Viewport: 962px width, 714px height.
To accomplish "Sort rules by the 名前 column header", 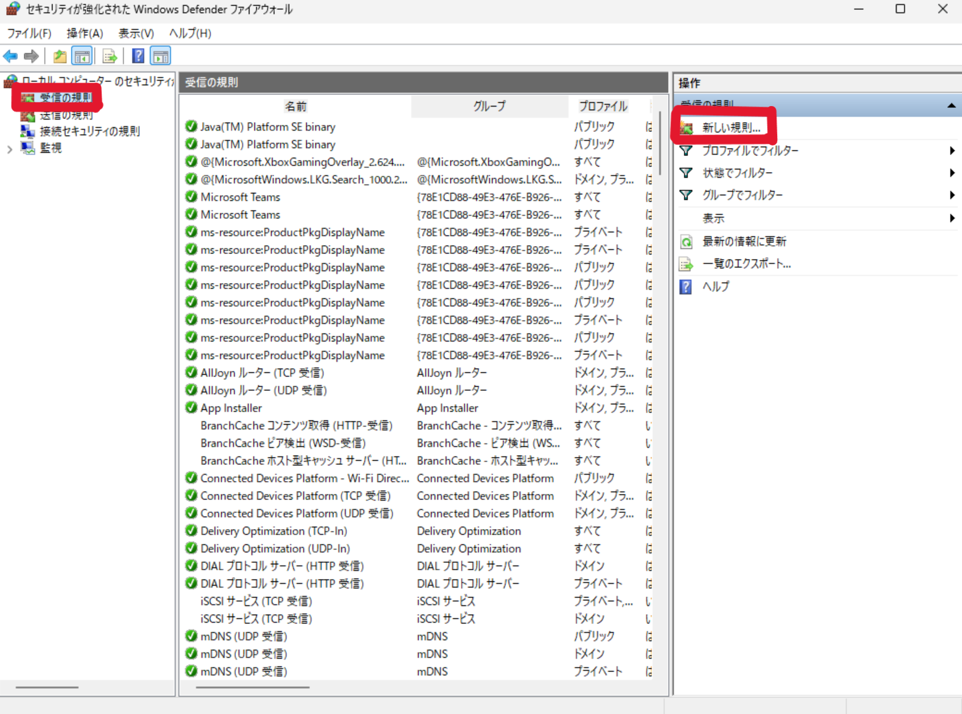I will pyautogui.click(x=295, y=106).
